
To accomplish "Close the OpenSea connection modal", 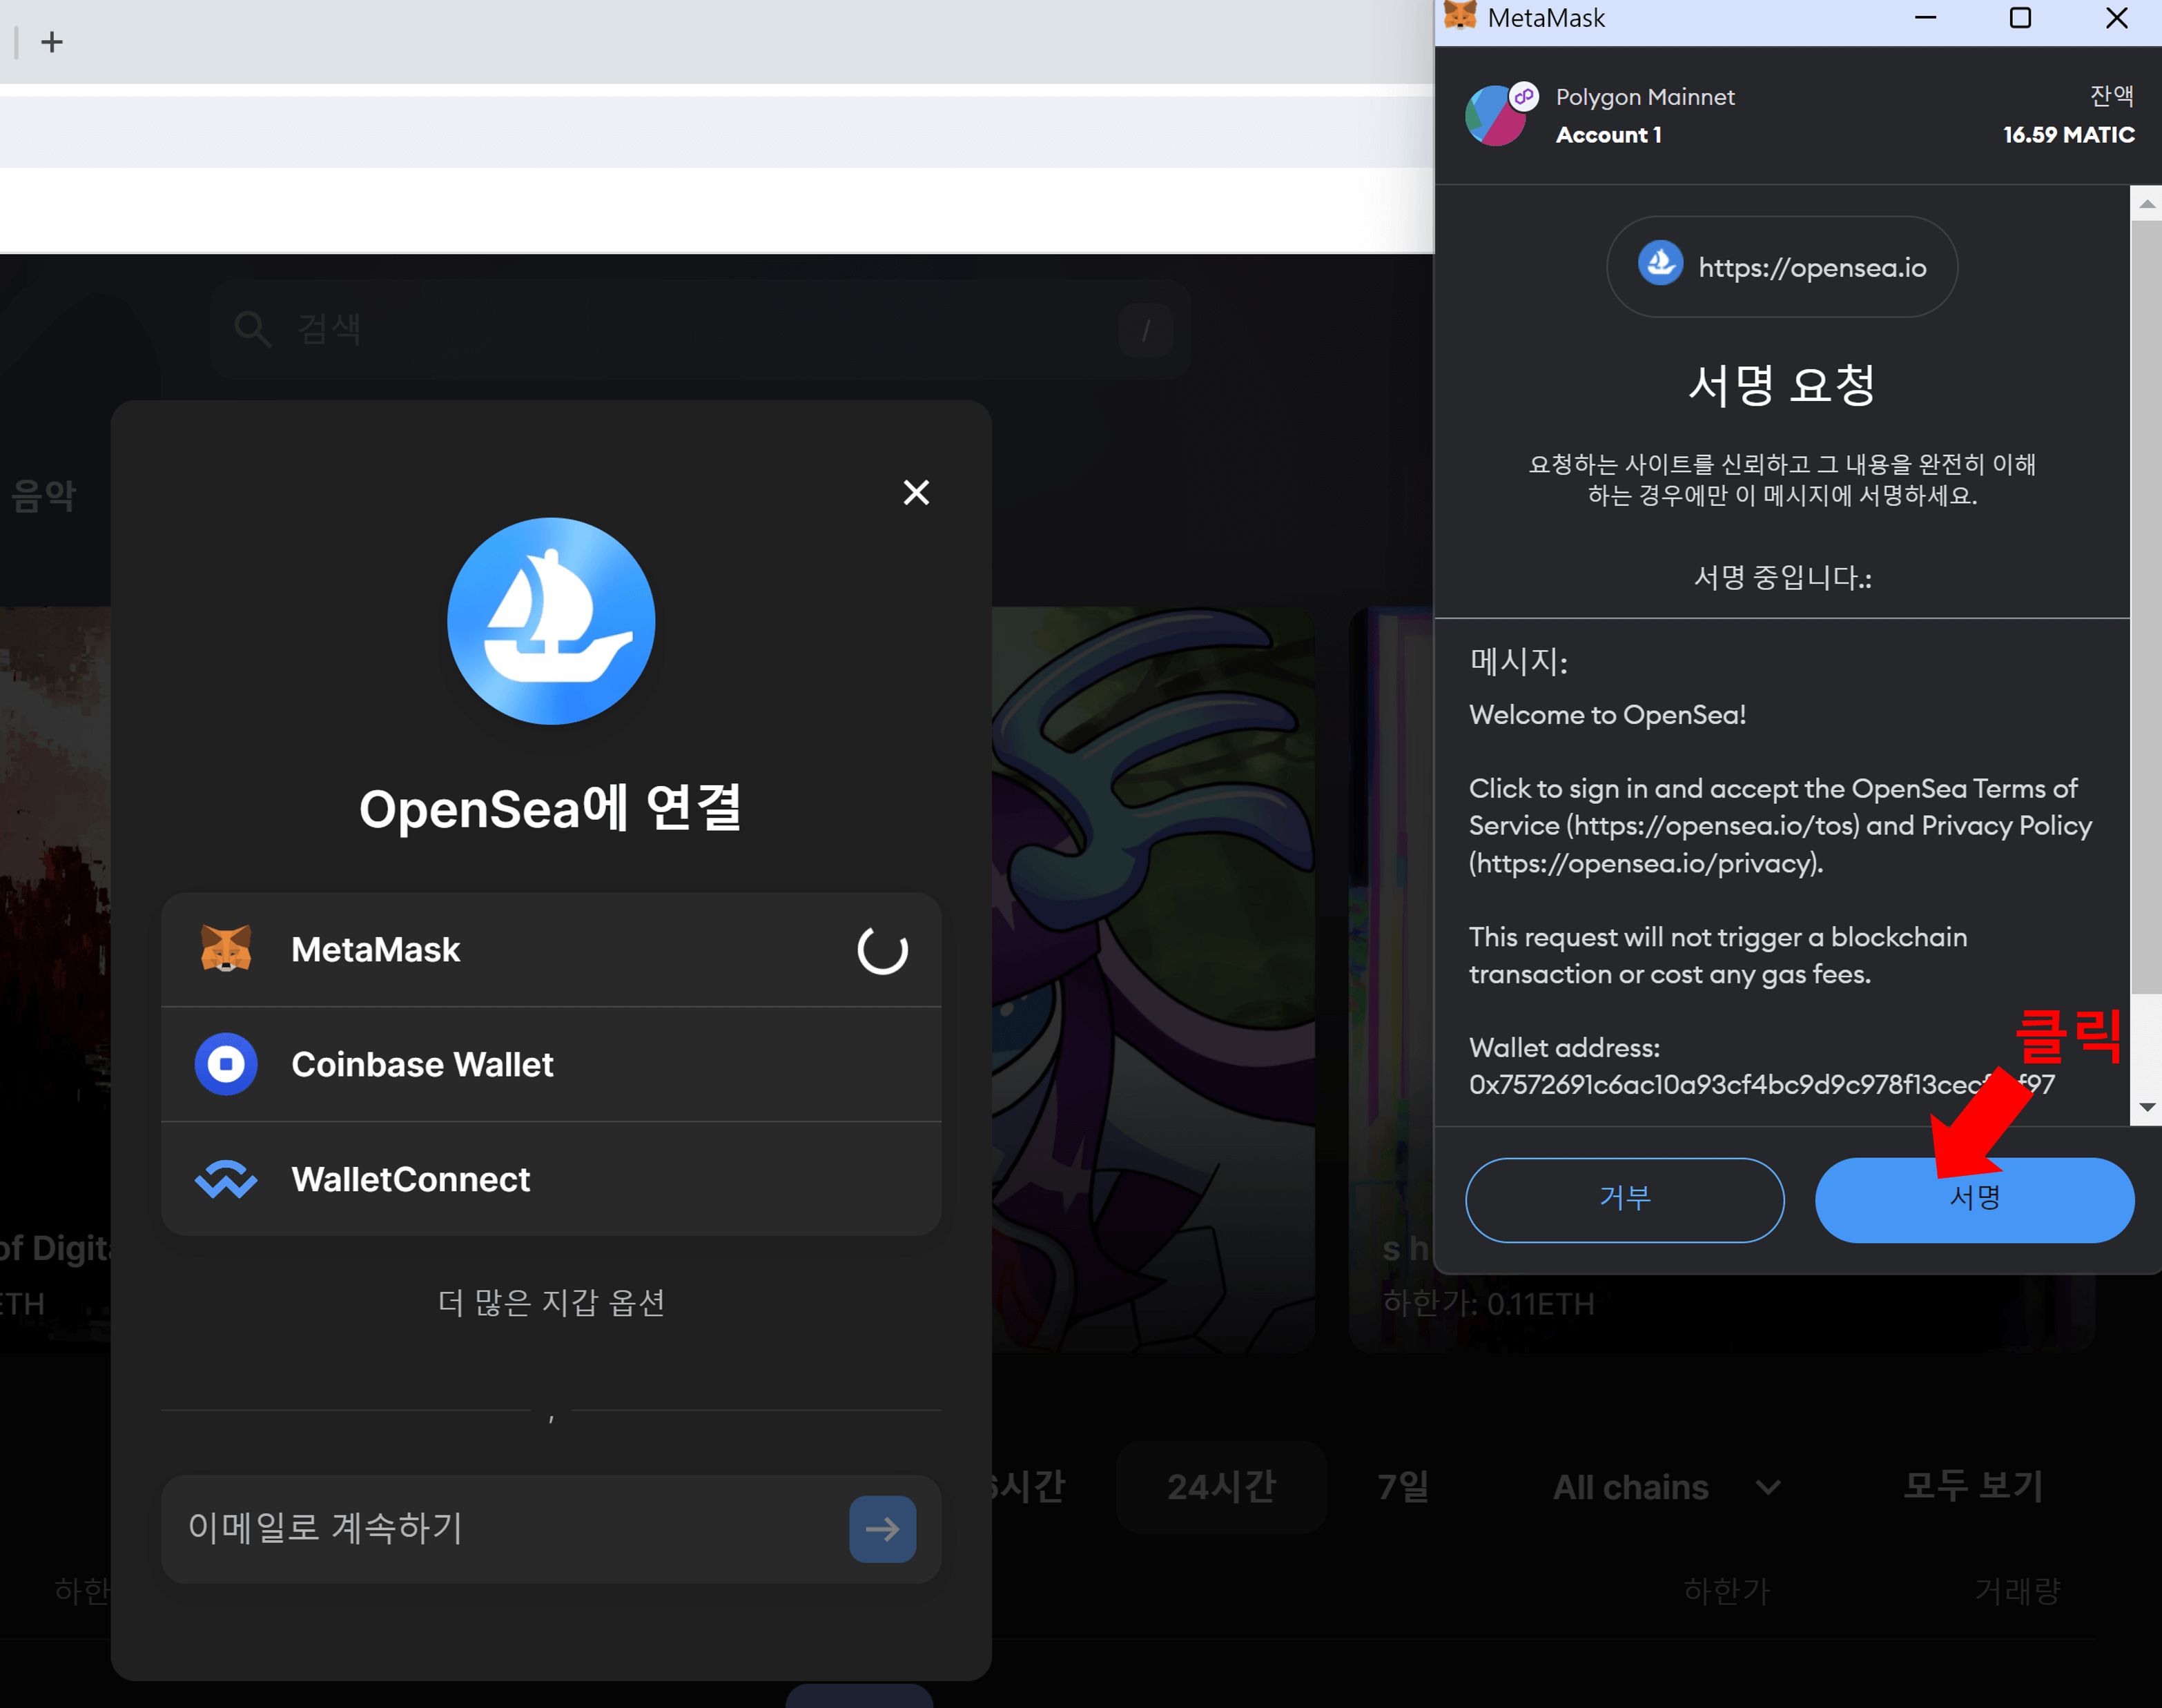I will (915, 492).
